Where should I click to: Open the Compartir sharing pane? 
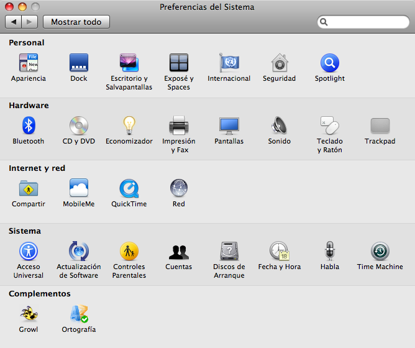pos(29,189)
